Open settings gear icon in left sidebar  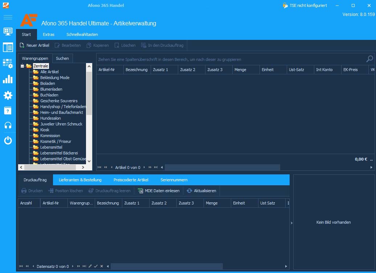coord(8,95)
